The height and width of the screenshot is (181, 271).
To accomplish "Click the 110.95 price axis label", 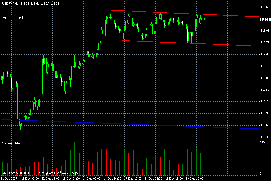I will click(x=265, y=113).
